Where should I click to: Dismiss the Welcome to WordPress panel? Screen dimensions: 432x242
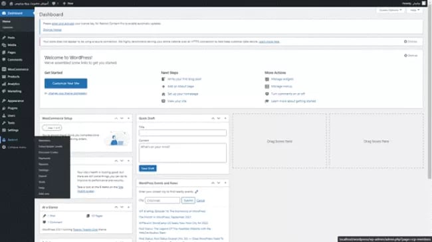pyautogui.click(x=411, y=55)
